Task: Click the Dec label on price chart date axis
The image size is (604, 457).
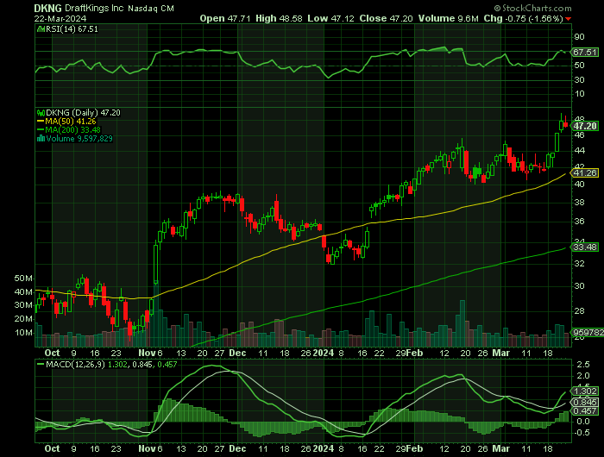Action: pyautogui.click(x=237, y=353)
